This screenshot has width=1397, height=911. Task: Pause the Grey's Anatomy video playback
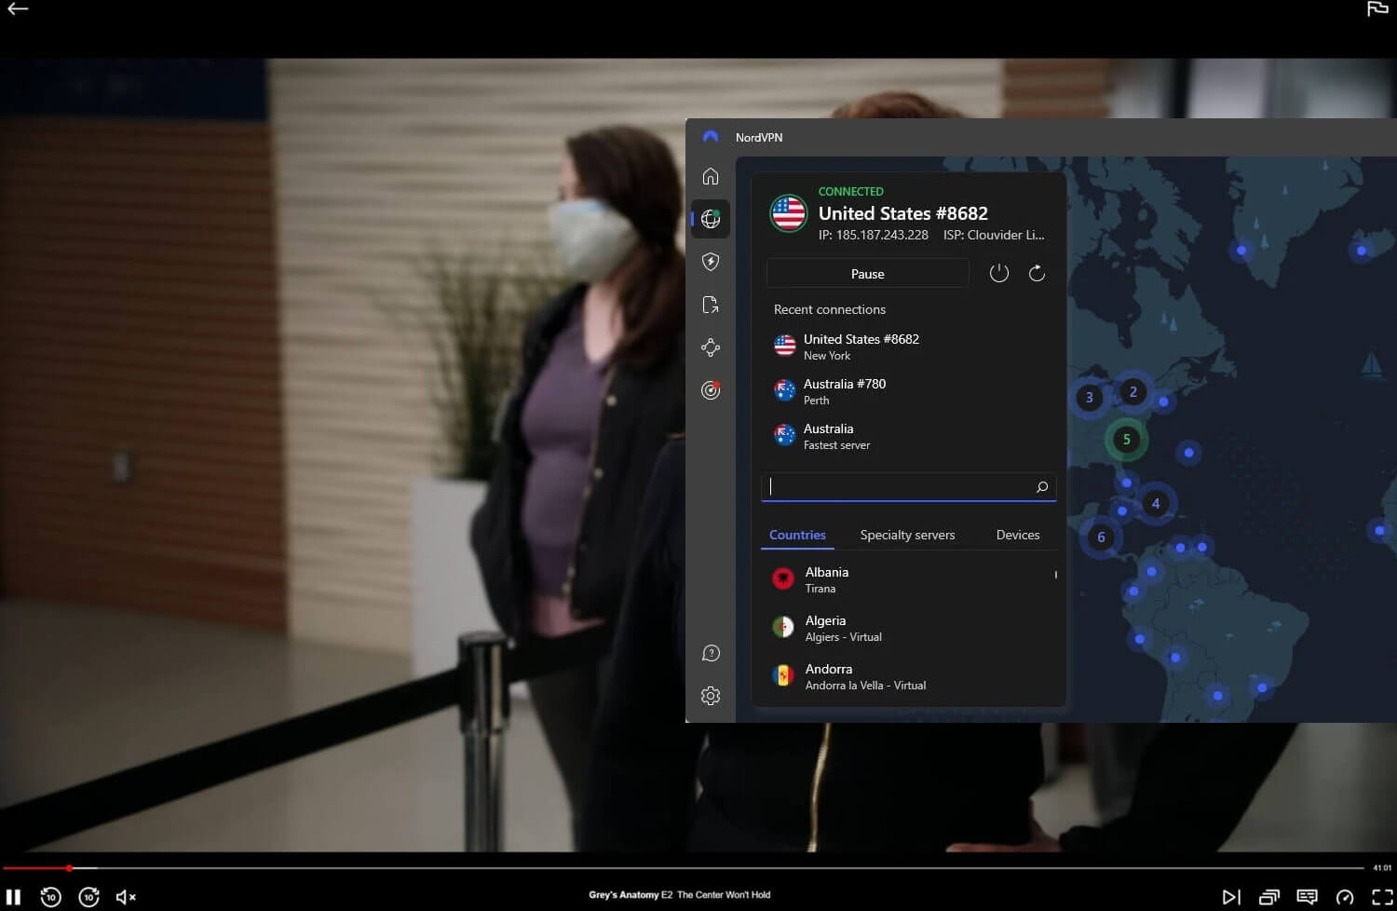[13, 896]
